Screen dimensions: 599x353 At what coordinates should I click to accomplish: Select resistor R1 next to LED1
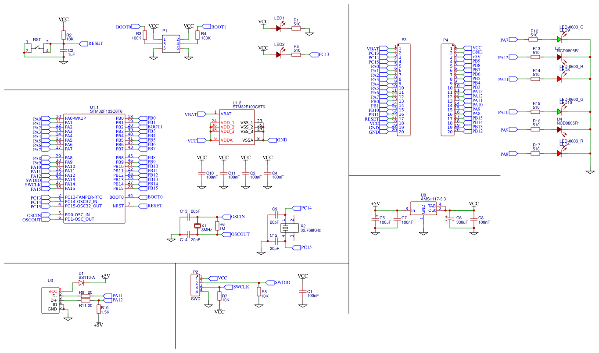coord(296,28)
